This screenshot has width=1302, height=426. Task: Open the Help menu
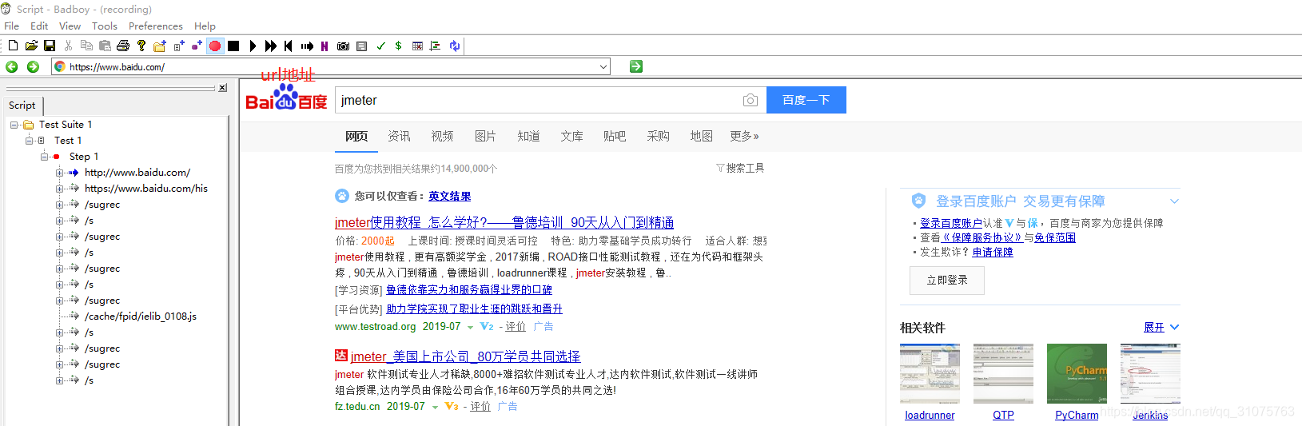(x=205, y=26)
